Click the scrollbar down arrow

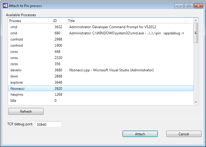click(x=196, y=102)
